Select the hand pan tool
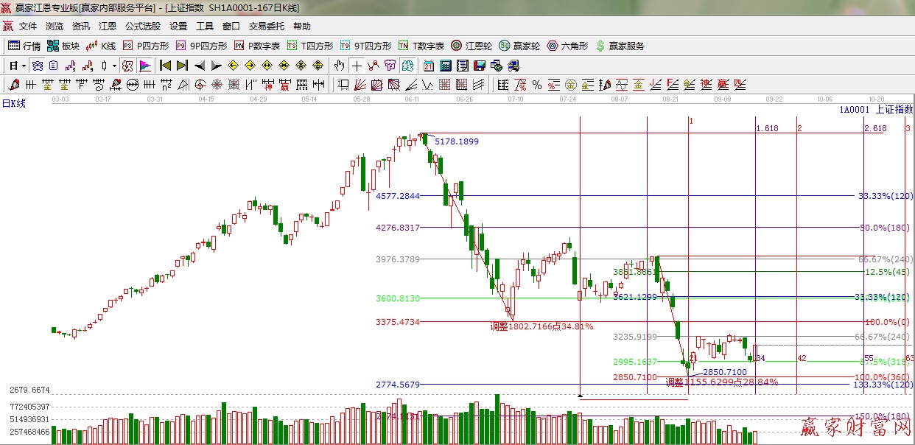This screenshot has height=445, width=915. pyautogui.click(x=340, y=66)
